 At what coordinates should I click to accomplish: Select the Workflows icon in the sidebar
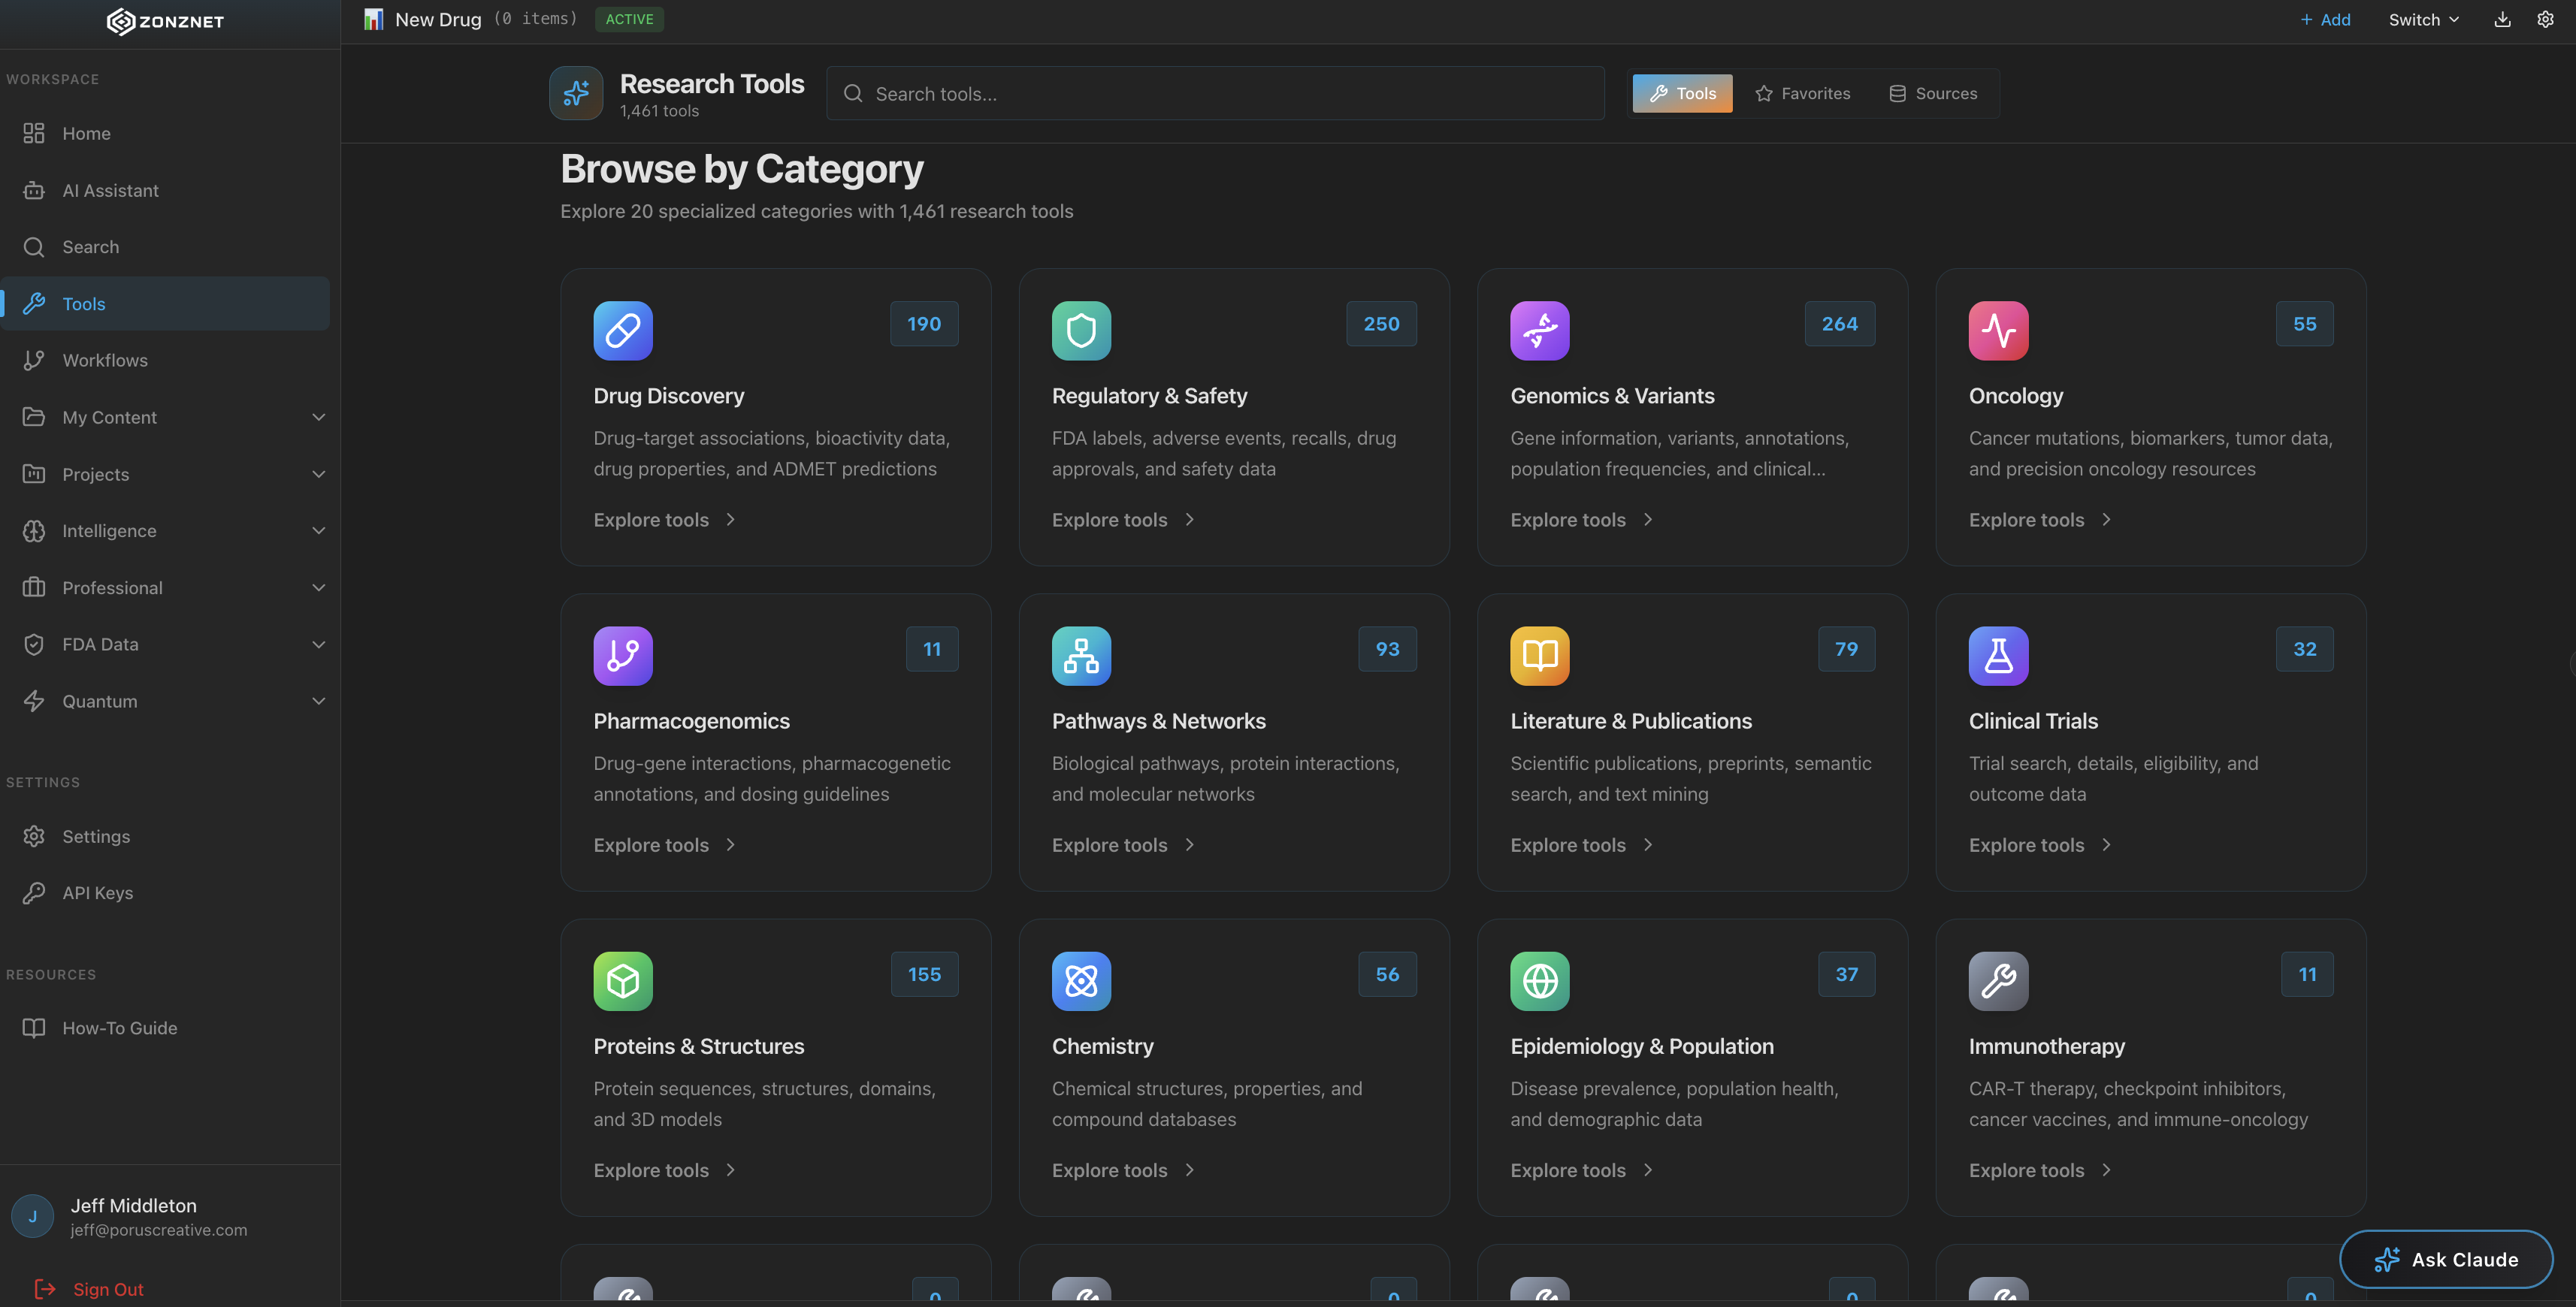[x=34, y=360]
